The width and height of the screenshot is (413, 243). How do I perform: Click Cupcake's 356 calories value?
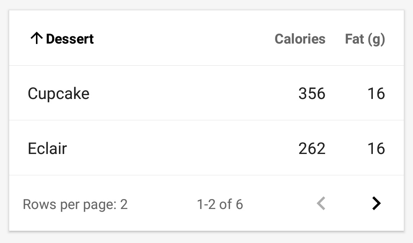[x=312, y=94]
